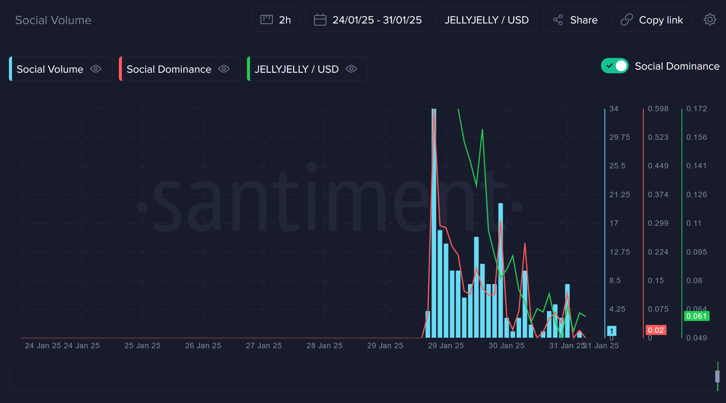Image resolution: width=726 pixels, height=403 pixels.
Task: Select the Social Volume metric chip
Action: point(50,69)
